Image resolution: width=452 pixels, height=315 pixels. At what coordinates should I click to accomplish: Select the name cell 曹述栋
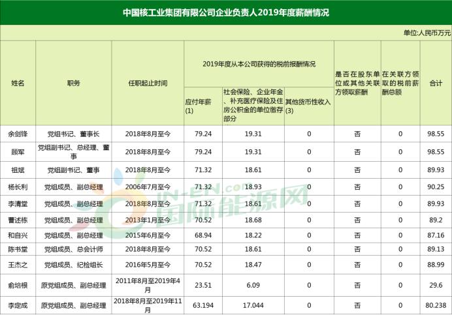click(18, 220)
